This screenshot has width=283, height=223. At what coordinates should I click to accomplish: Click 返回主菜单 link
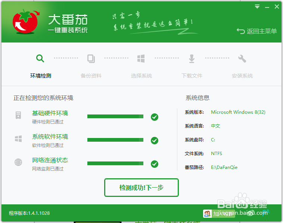[x=262, y=31]
